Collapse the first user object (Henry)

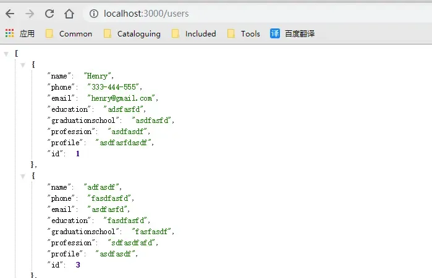coord(23,65)
